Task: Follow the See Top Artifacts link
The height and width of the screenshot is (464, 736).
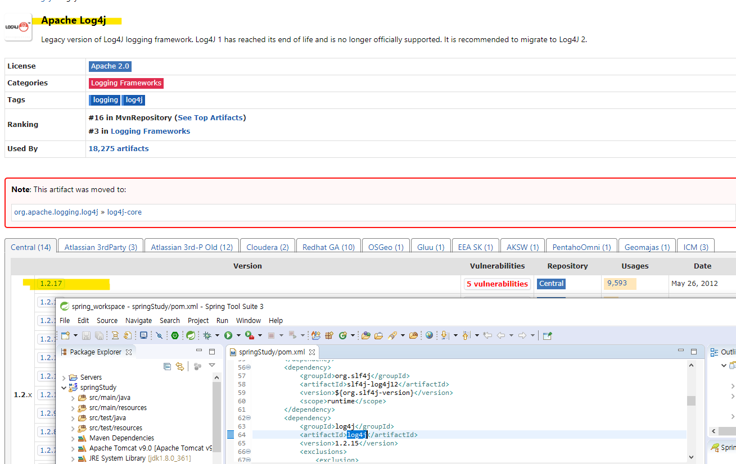Action: 210,117
